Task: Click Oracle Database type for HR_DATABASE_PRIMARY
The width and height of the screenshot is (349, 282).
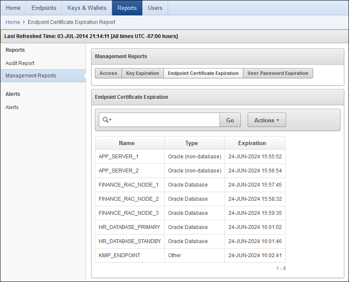Action: click(x=195, y=227)
